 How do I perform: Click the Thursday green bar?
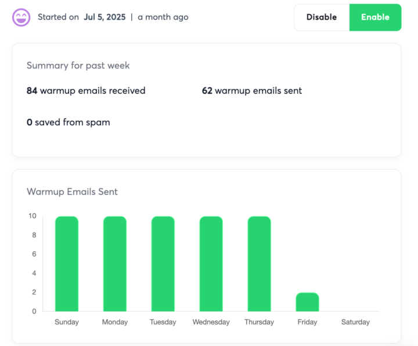coord(259,263)
